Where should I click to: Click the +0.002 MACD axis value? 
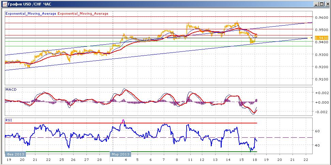point(321,93)
